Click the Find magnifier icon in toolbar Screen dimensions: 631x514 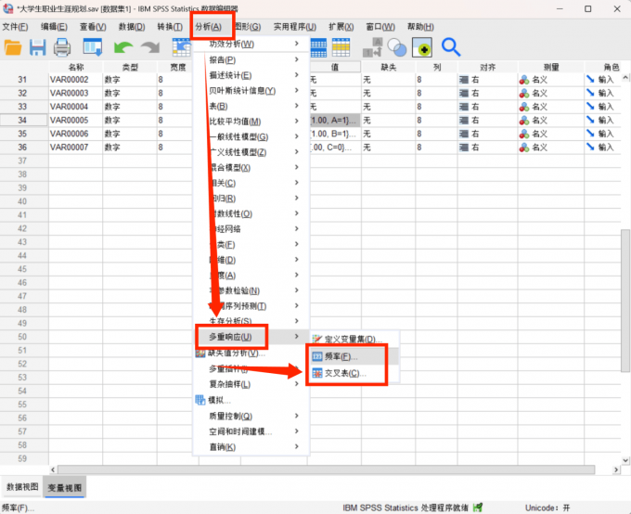[451, 47]
